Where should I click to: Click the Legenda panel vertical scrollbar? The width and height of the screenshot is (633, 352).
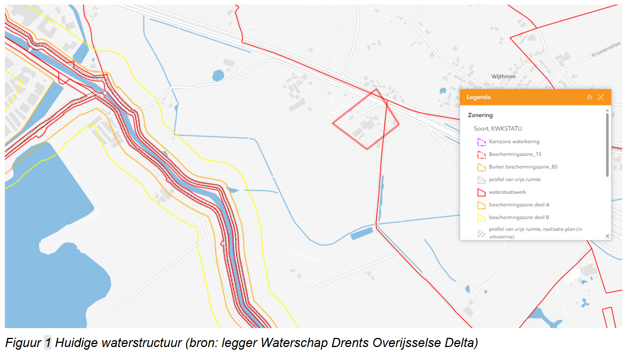tap(607, 145)
